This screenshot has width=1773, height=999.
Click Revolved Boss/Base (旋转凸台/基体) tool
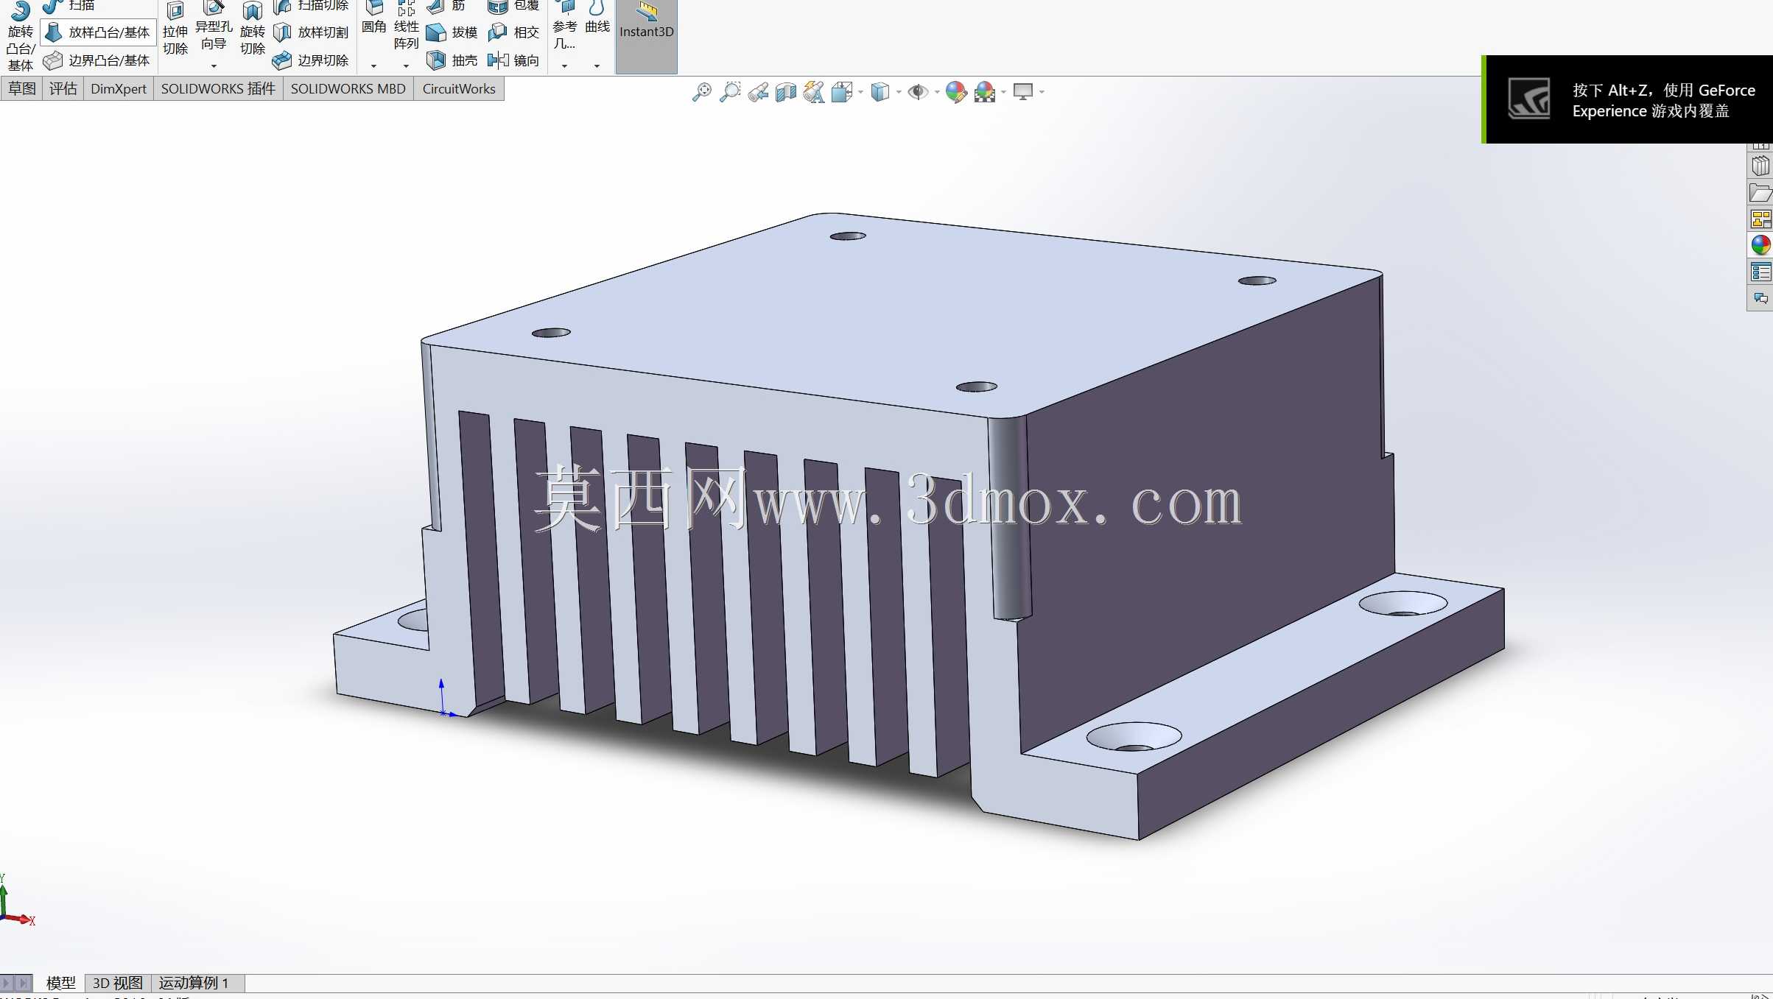click(20, 35)
